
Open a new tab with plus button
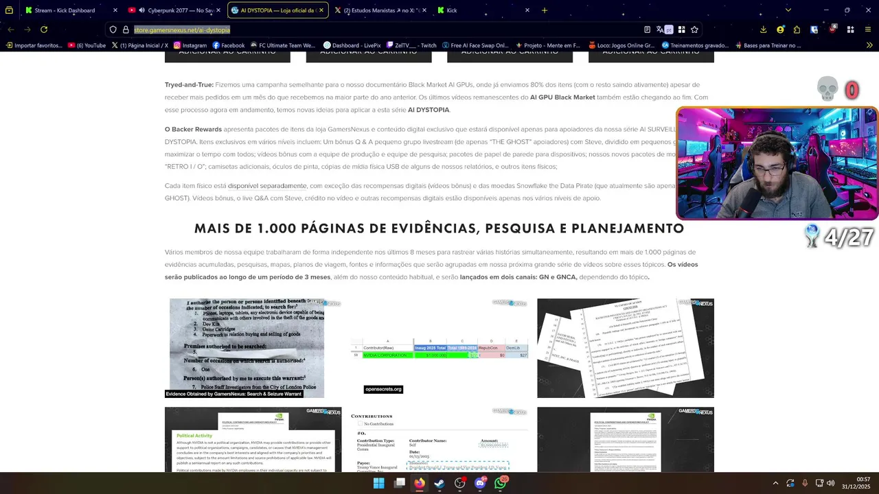545,10
